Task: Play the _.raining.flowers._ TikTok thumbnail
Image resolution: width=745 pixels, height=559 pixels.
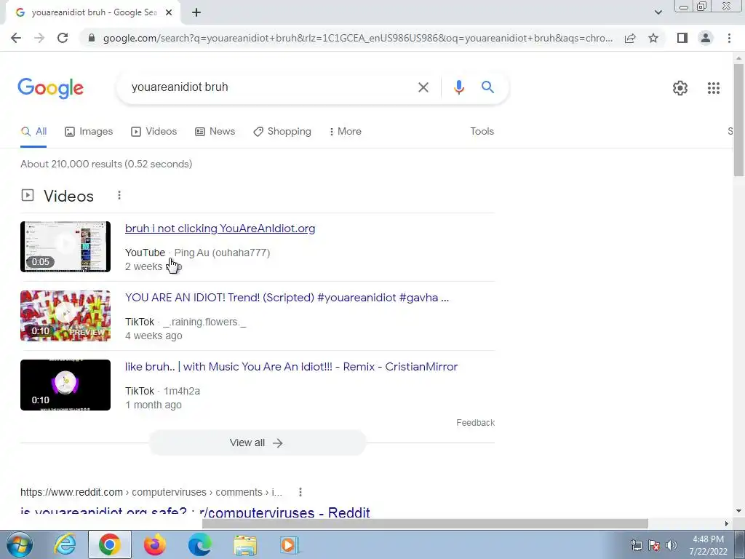Action: (x=65, y=316)
